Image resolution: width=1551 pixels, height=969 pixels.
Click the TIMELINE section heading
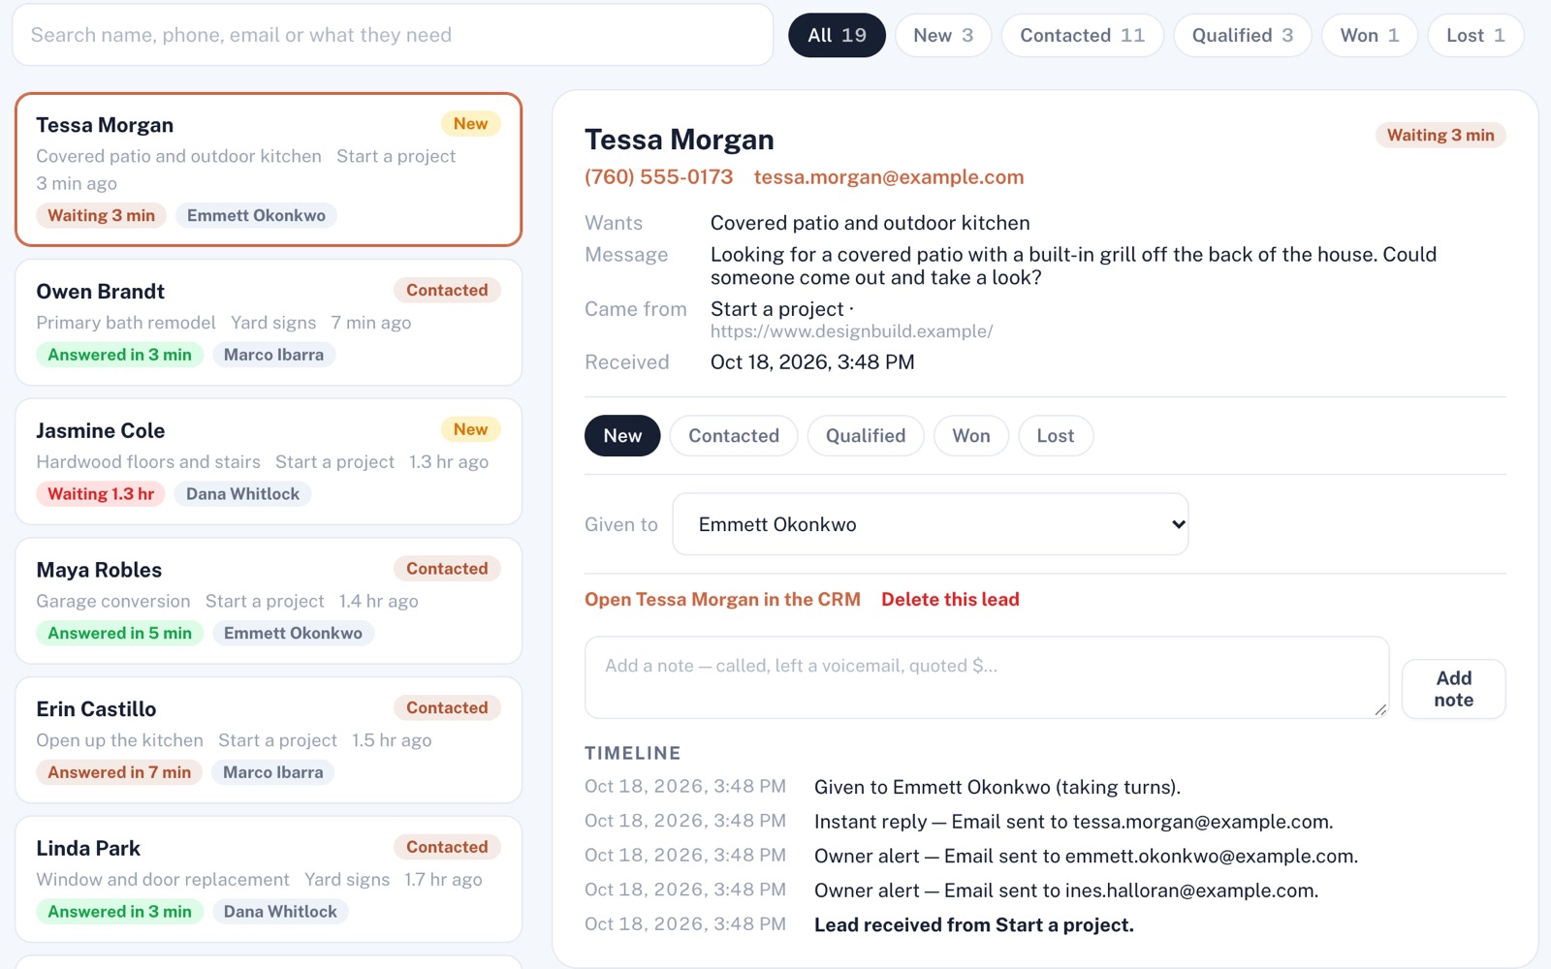tap(632, 753)
